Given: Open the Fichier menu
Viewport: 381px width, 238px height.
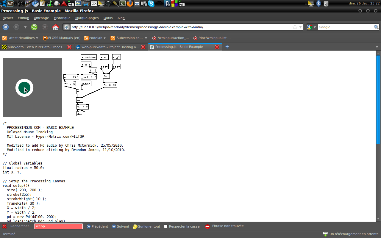Looking at the screenshot, I should pyautogui.click(x=8, y=18).
